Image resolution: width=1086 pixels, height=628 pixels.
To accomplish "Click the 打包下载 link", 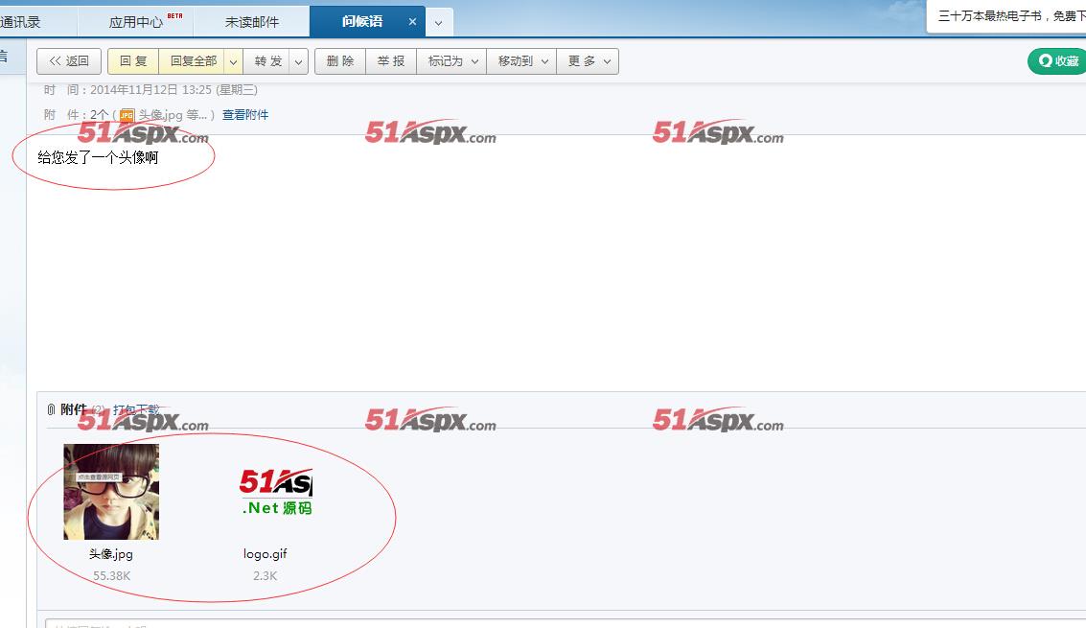I will [x=136, y=409].
